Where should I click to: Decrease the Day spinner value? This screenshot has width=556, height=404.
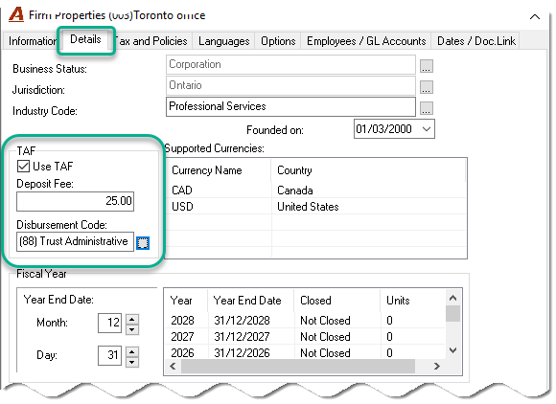tap(132, 362)
